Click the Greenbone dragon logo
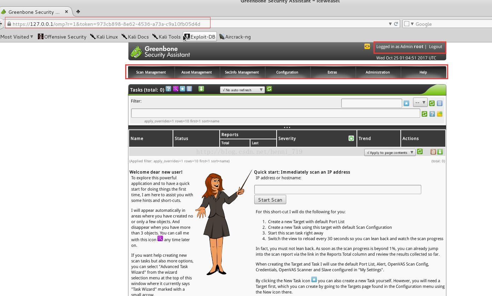The image size is (492, 296). coord(136,52)
